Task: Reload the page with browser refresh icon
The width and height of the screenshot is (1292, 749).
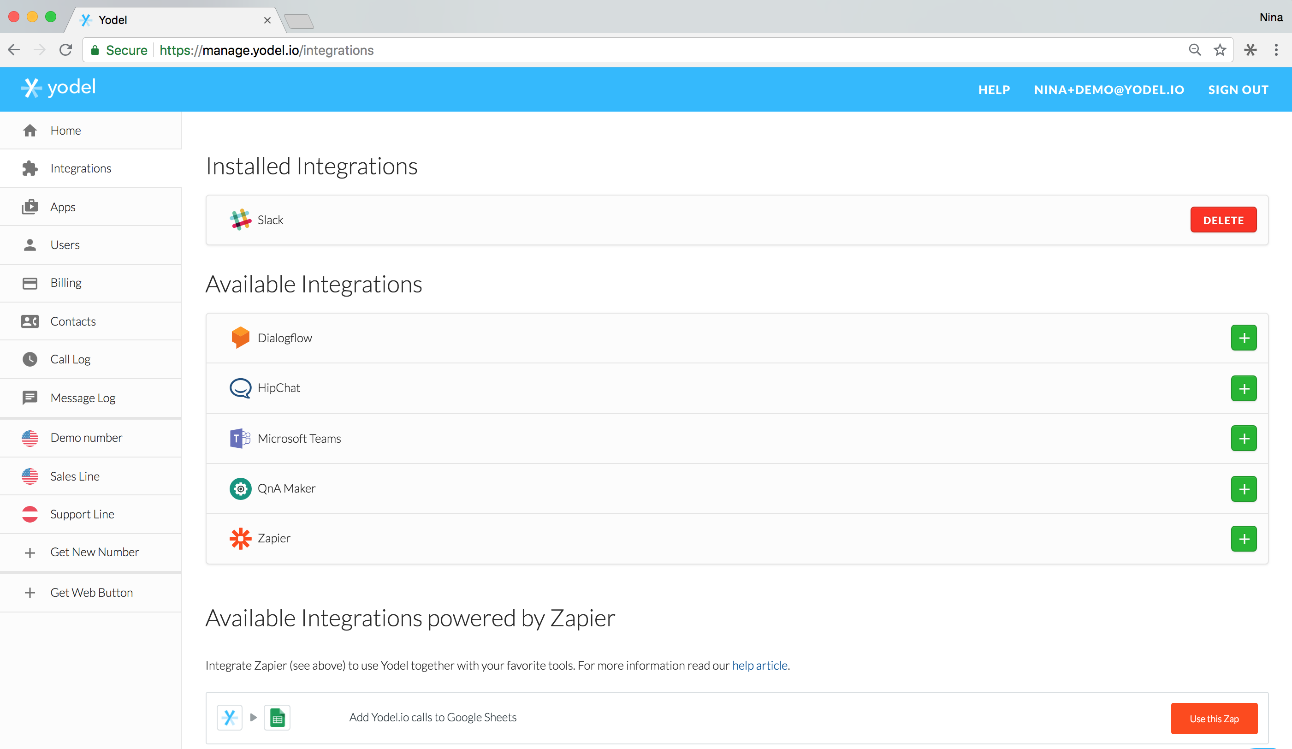Action: [x=65, y=50]
